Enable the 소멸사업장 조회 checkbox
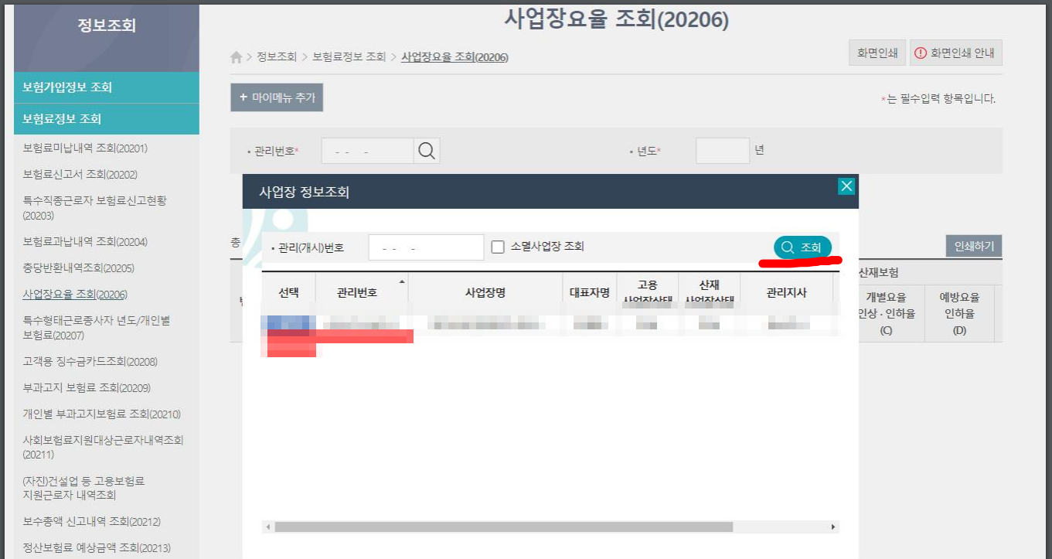The image size is (1052, 559). point(499,247)
